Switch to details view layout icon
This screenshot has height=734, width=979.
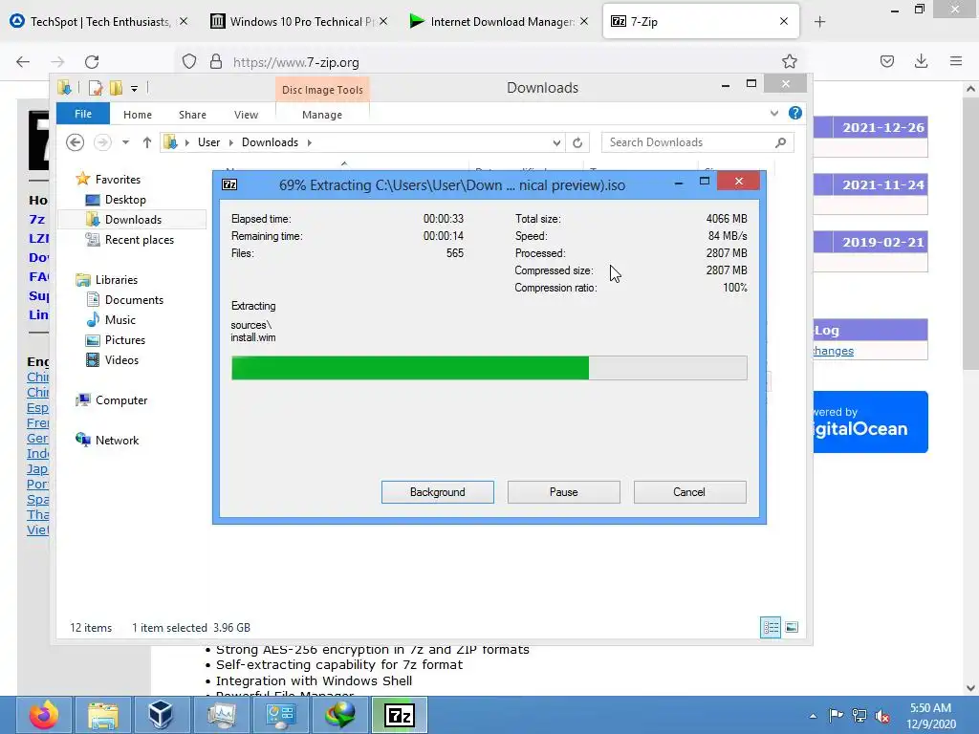click(771, 627)
